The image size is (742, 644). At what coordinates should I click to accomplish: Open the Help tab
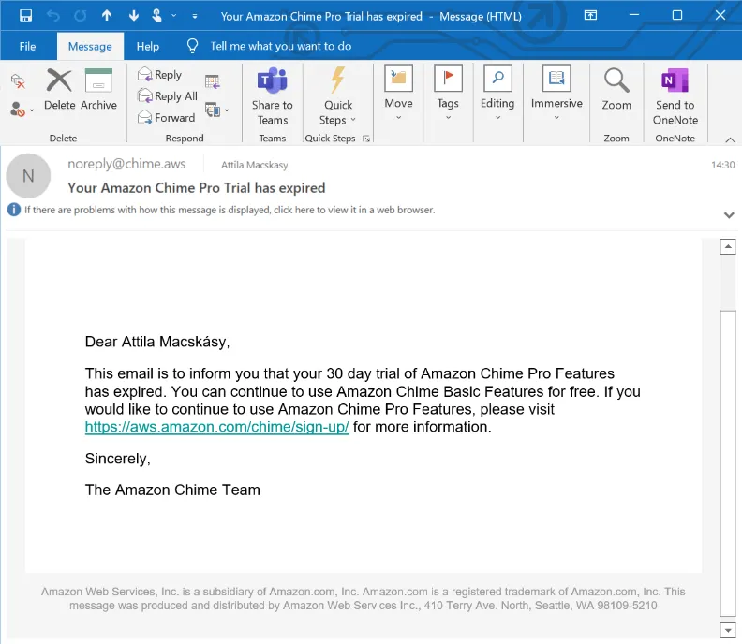point(148,47)
